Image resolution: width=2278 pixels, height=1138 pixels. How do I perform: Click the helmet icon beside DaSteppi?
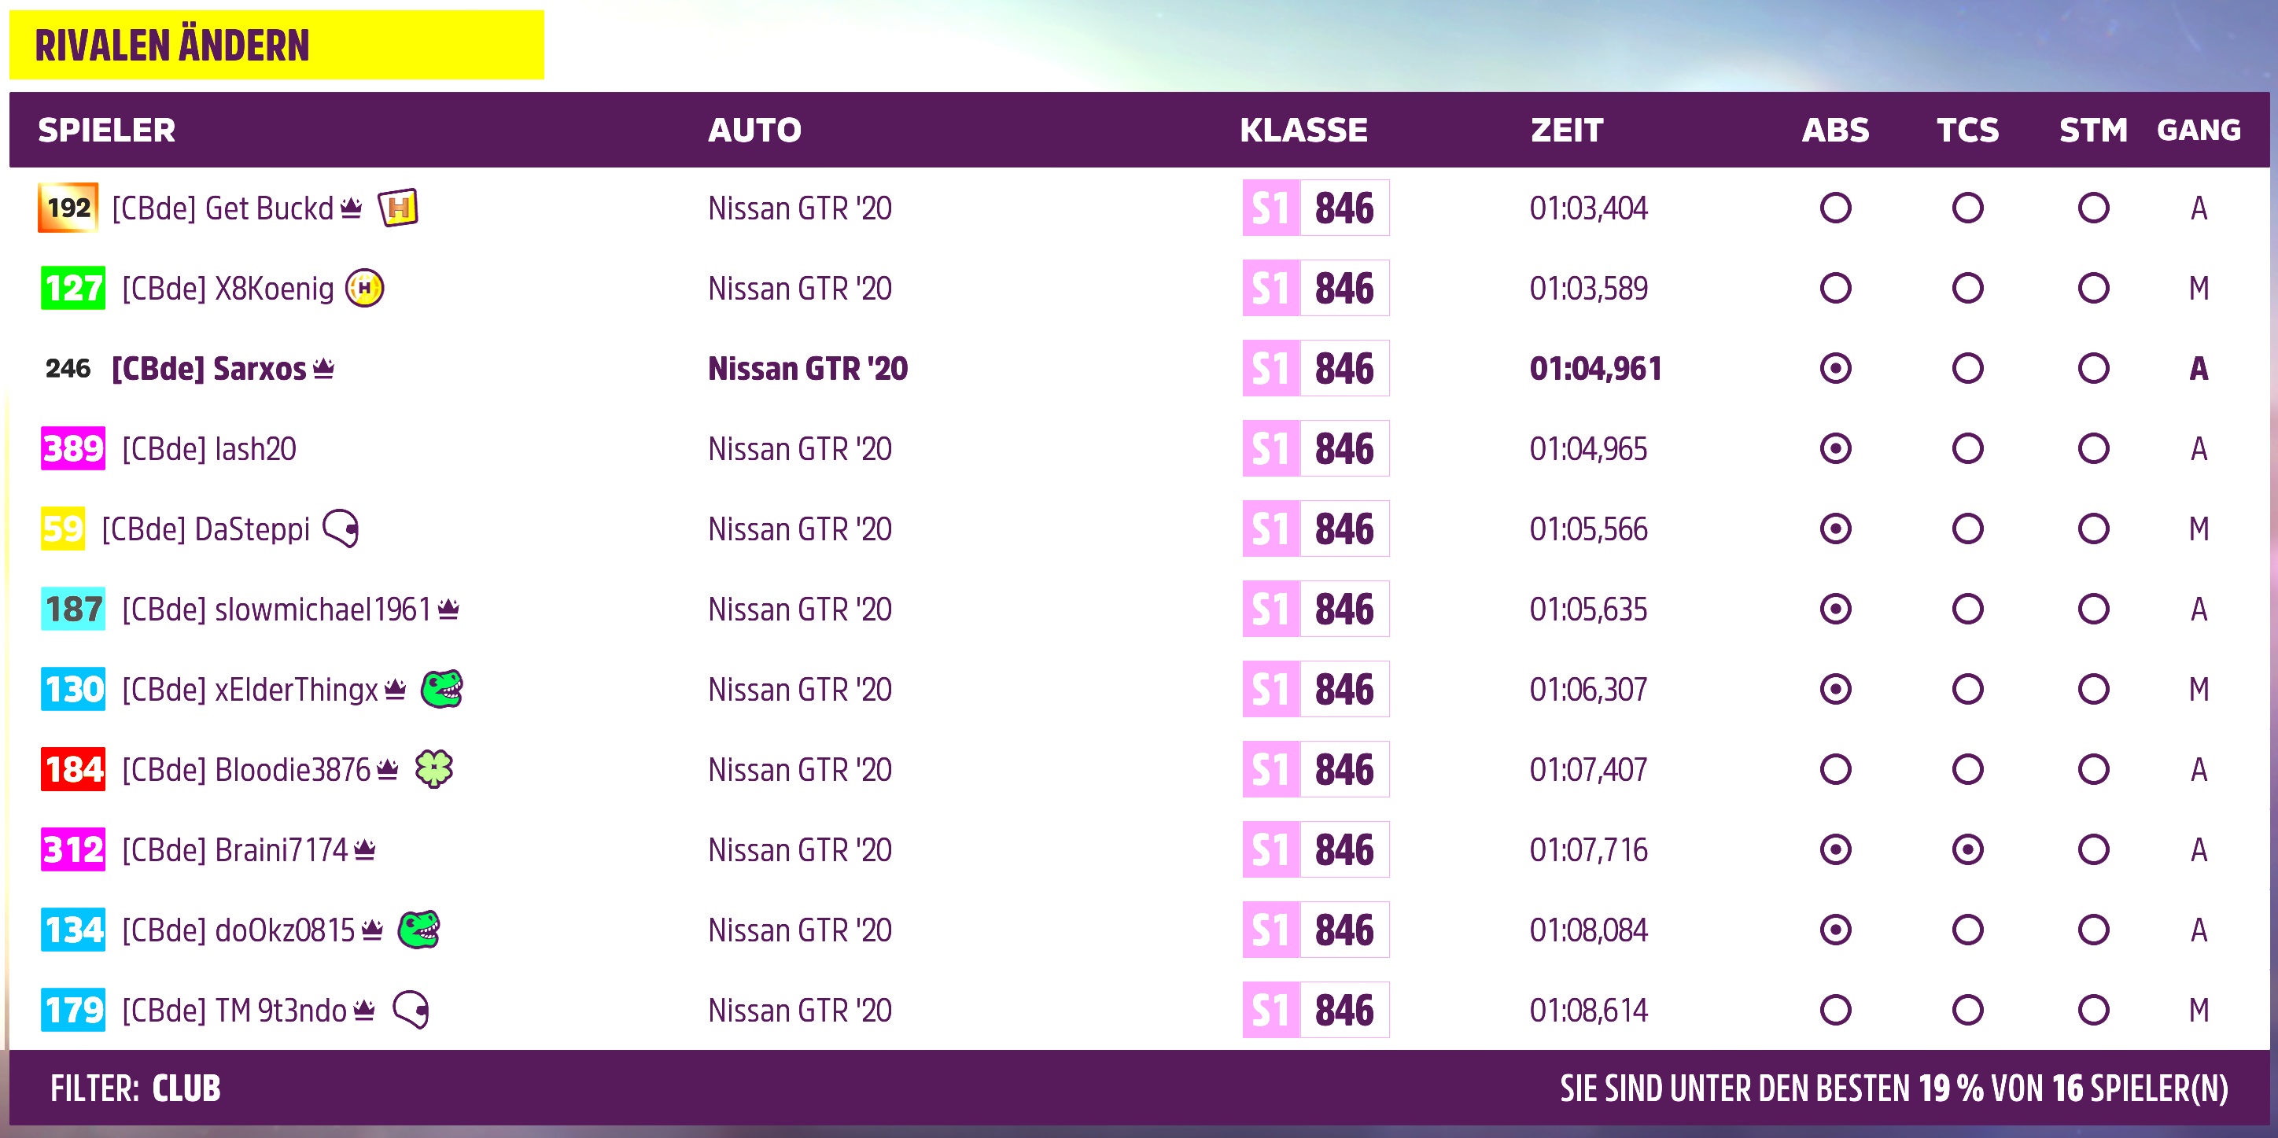341,528
